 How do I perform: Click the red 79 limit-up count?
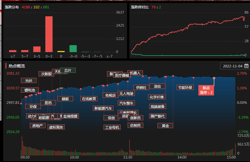click(153, 7)
